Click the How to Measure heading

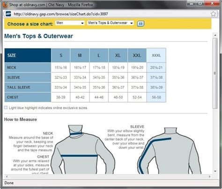coord(21,119)
